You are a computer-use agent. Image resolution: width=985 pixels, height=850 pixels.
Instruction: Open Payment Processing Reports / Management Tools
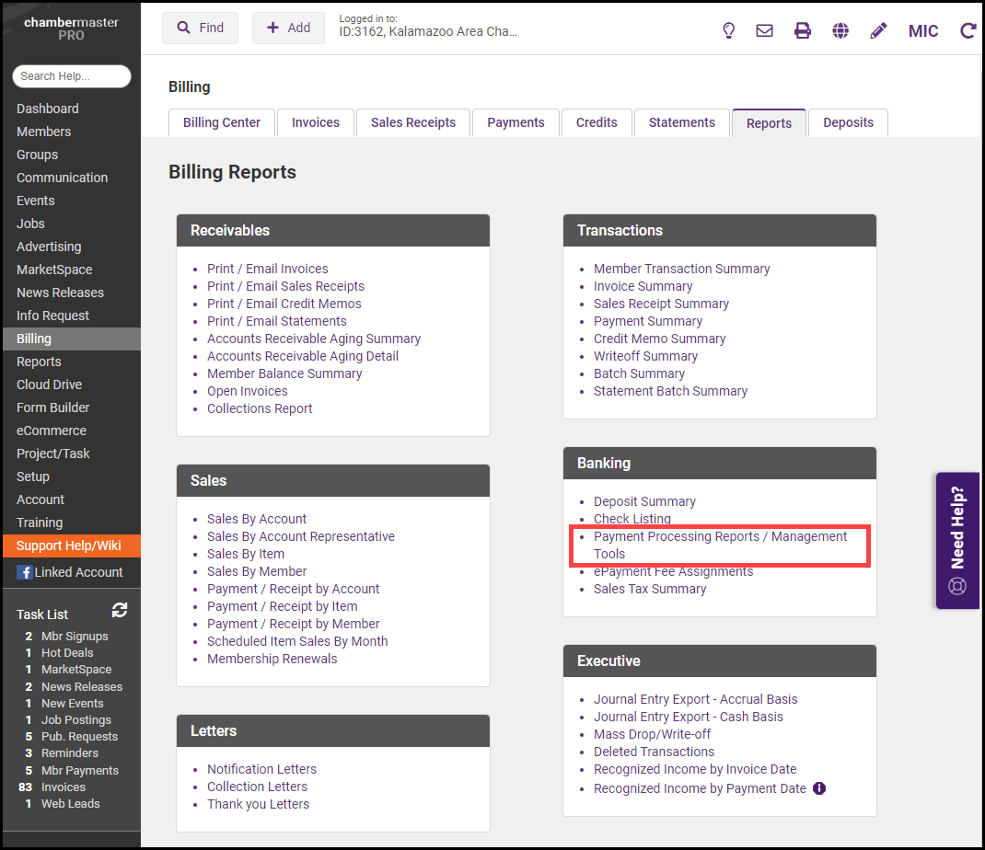720,545
